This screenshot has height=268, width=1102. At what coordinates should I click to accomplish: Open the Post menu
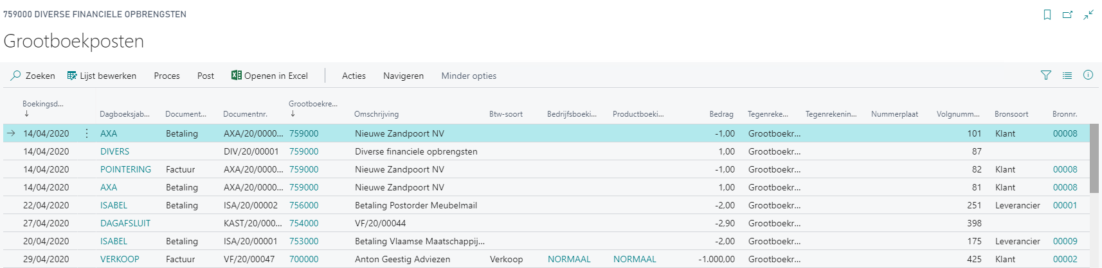[206, 76]
